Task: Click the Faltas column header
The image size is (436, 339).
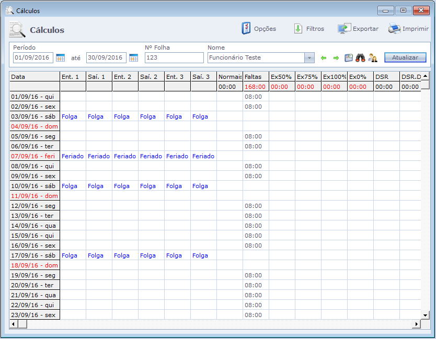Action: (x=256, y=77)
